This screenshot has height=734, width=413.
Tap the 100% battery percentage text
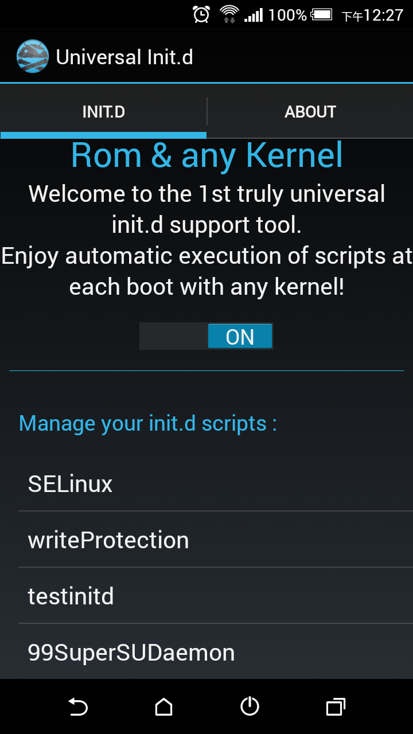click(287, 15)
